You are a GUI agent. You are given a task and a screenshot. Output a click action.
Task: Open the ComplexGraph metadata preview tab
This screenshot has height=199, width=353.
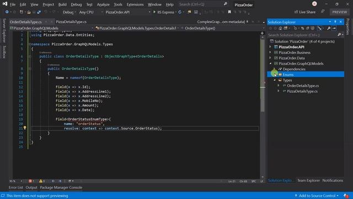tap(221, 22)
